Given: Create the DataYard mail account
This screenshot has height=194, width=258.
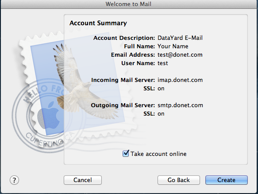Looking at the screenshot, I should [x=227, y=180].
